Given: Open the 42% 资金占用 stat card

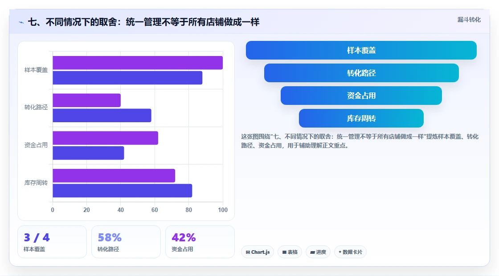Looking at the screenshot, I should click(x=200, y=242).
